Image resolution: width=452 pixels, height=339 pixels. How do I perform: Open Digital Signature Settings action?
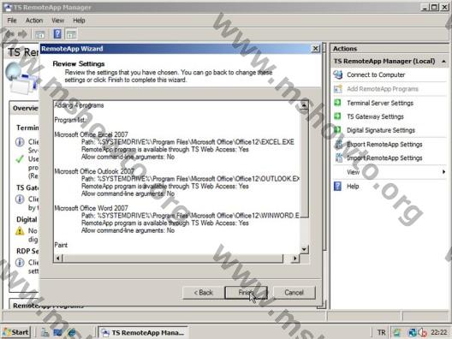coord(381,130)
